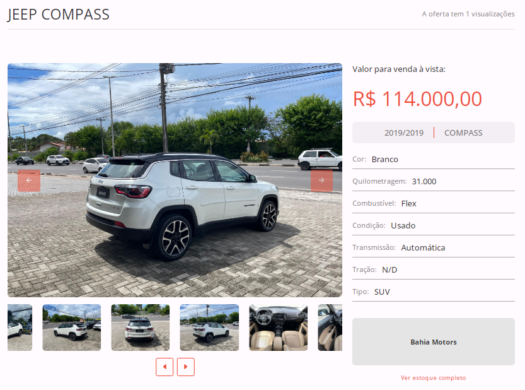Open the rear-quarter view thumbnail with pole
Viewport: 525px width, 390px height.
click(209, 328)
